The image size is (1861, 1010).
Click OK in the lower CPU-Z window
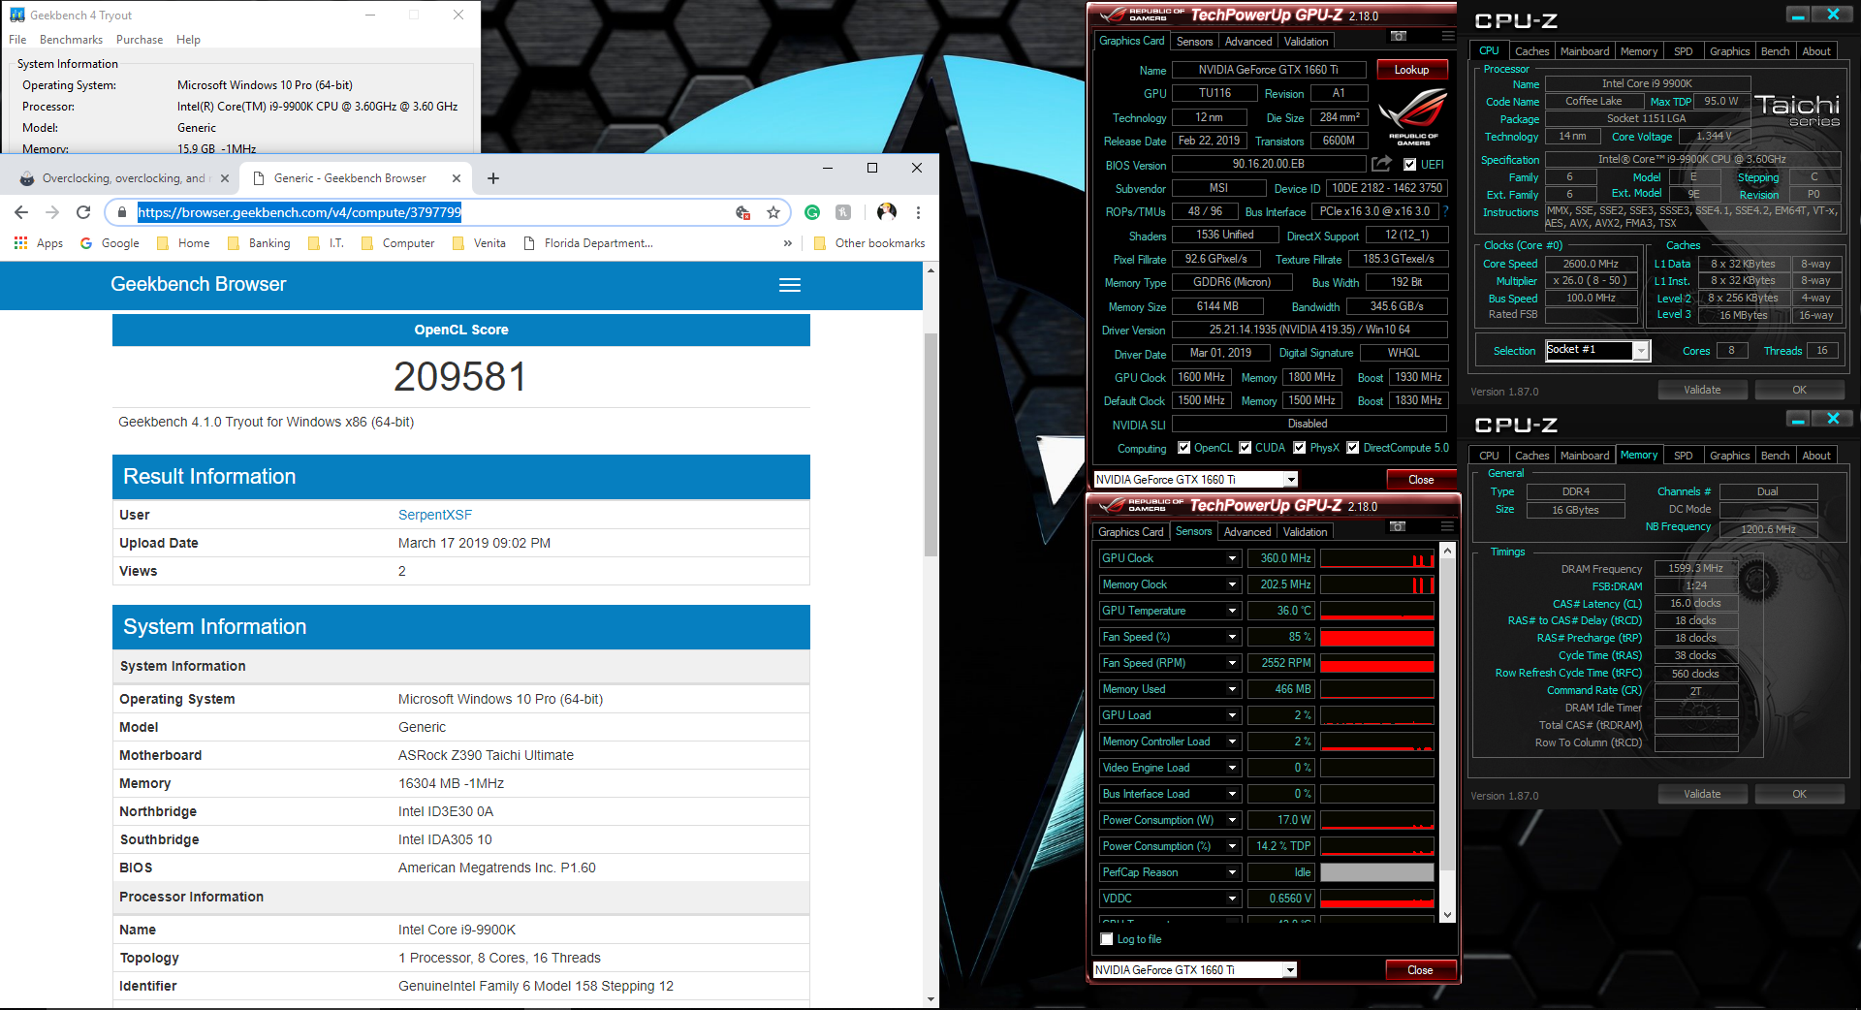coord(1799,794)
